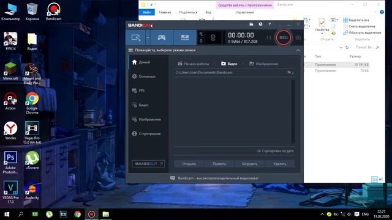Viewport: 392px width, 220px height.
Task: Click the taskbar search magnifier icon
Action: [x=21, y=214]
